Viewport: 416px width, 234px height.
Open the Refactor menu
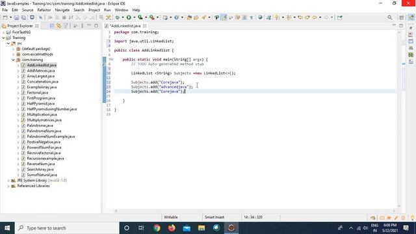tap(44, 10)
